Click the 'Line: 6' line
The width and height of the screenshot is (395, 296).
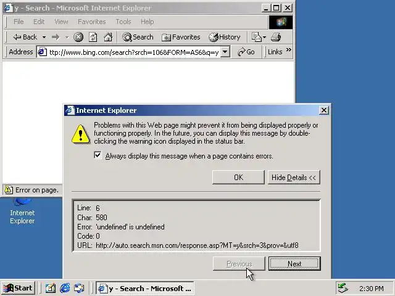[x=88, y=208]
